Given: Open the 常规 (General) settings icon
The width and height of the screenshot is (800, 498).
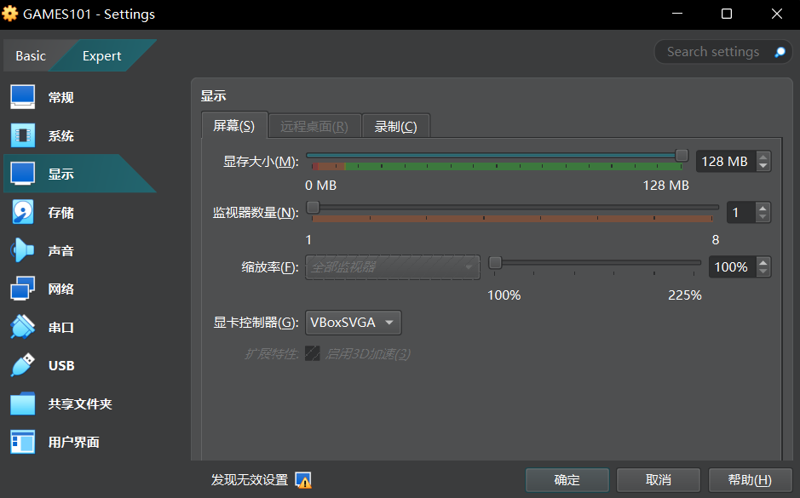Looking at the screenshot, I should (22, 97).
